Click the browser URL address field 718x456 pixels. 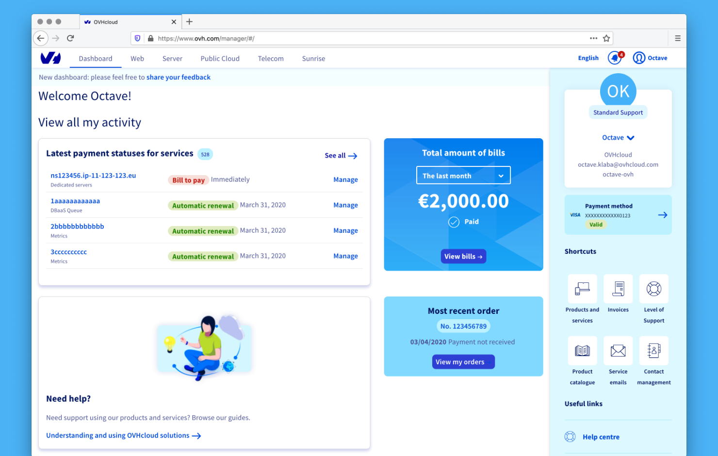coord(372,38)
